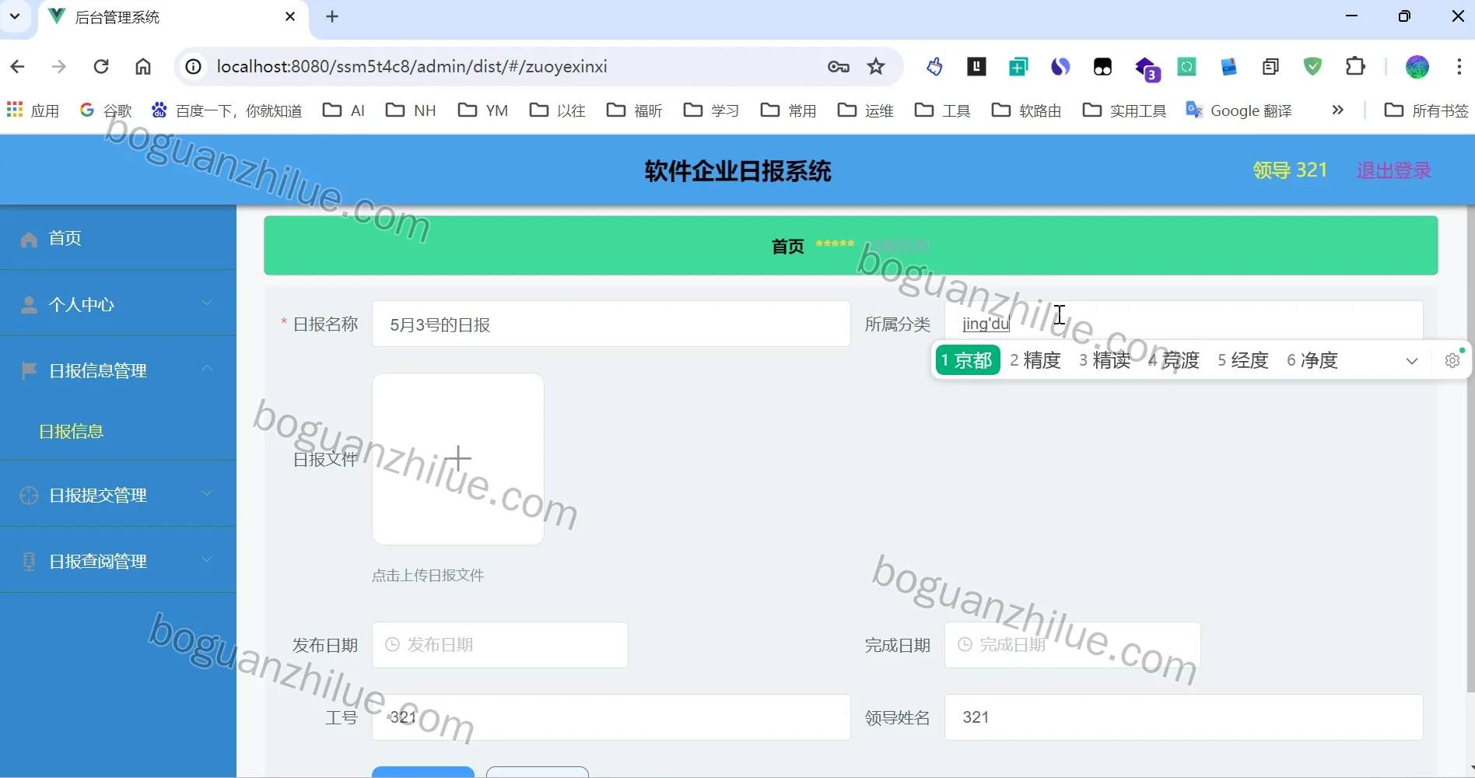1475x778 pixels.
Task: Click the browser forward arrow
Action: (59, 67)
